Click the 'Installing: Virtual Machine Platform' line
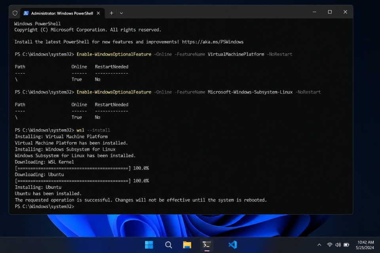The image size is (380, 253). (61, 136)
